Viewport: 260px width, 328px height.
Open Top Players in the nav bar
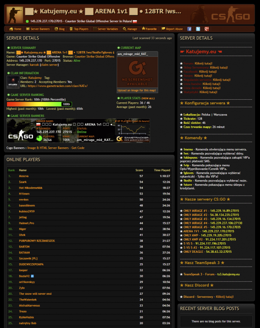point(79,29)
